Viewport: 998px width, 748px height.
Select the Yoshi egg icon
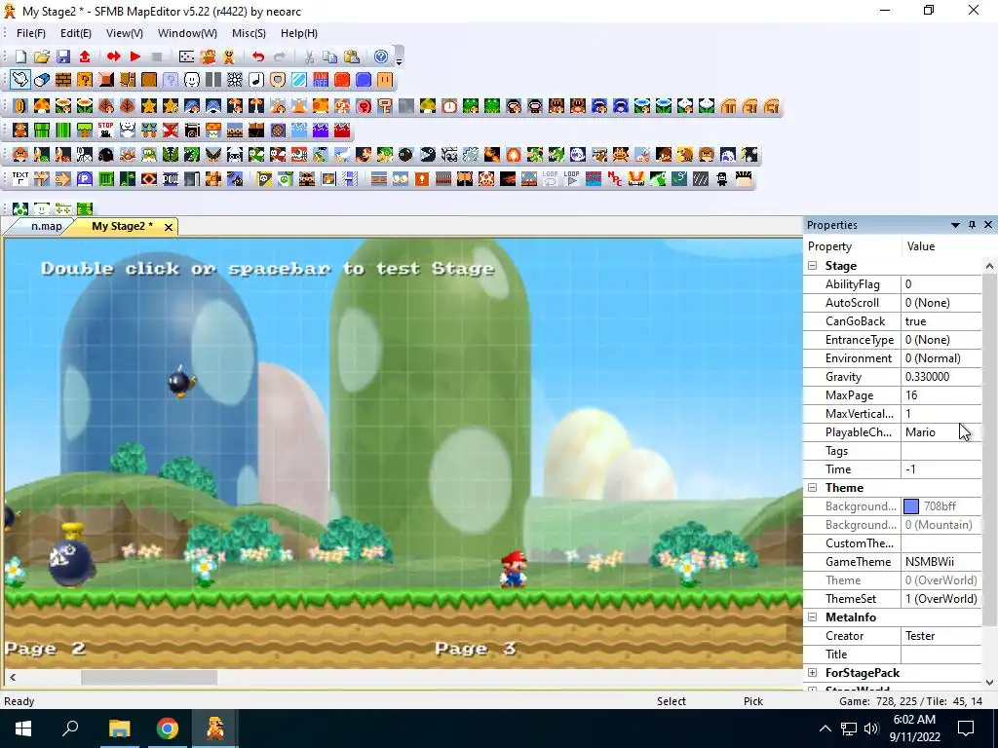click(20, 208)
